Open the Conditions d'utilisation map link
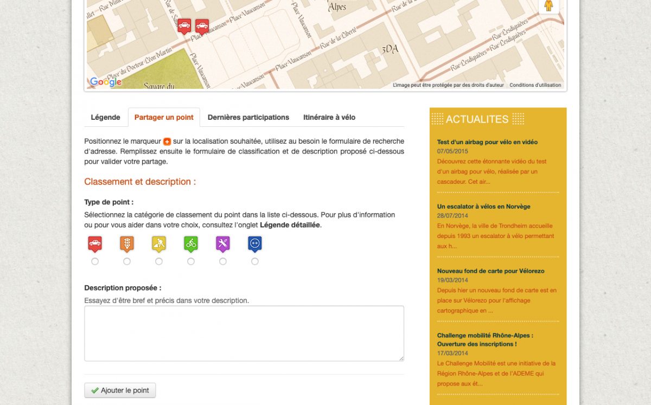Viewport: 651px width, 405px height. point(535,85)
